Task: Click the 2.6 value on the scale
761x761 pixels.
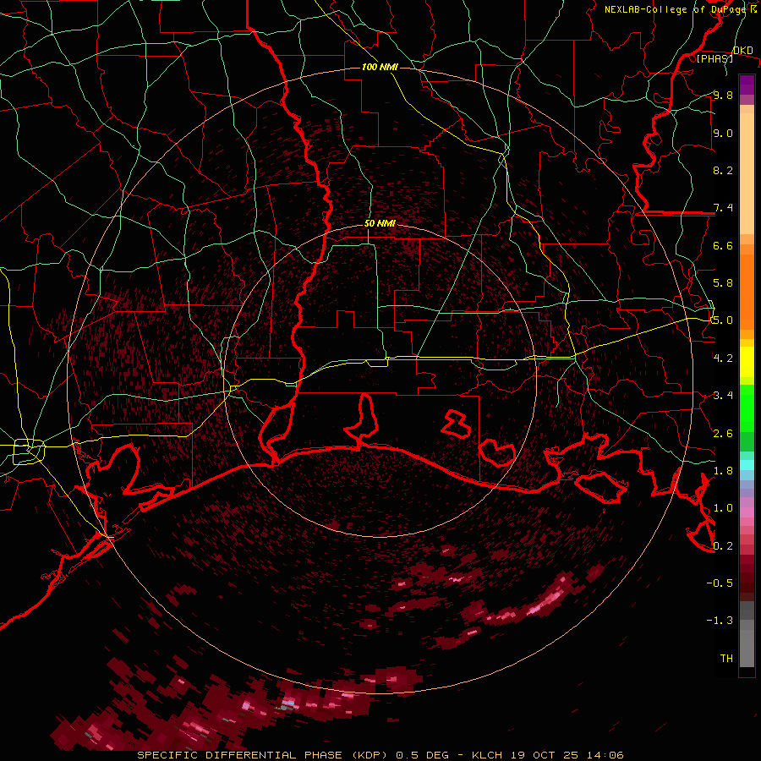Action: (x=723, y=434)
